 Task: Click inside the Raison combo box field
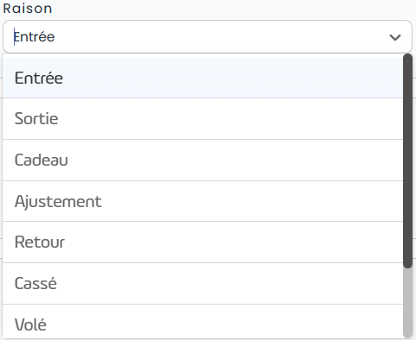(208, 36)
